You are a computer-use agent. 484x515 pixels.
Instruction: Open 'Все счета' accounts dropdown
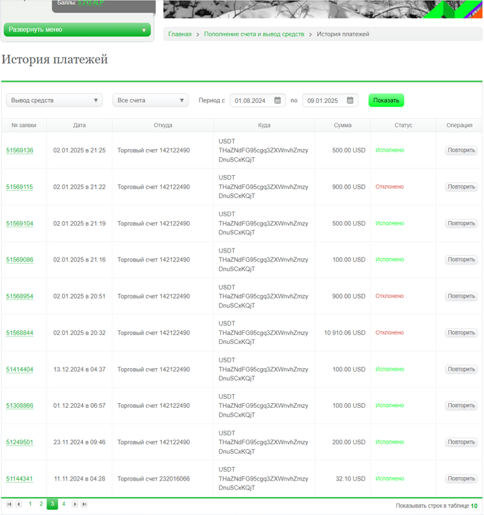pyautogui.click(x=151, y=100)
